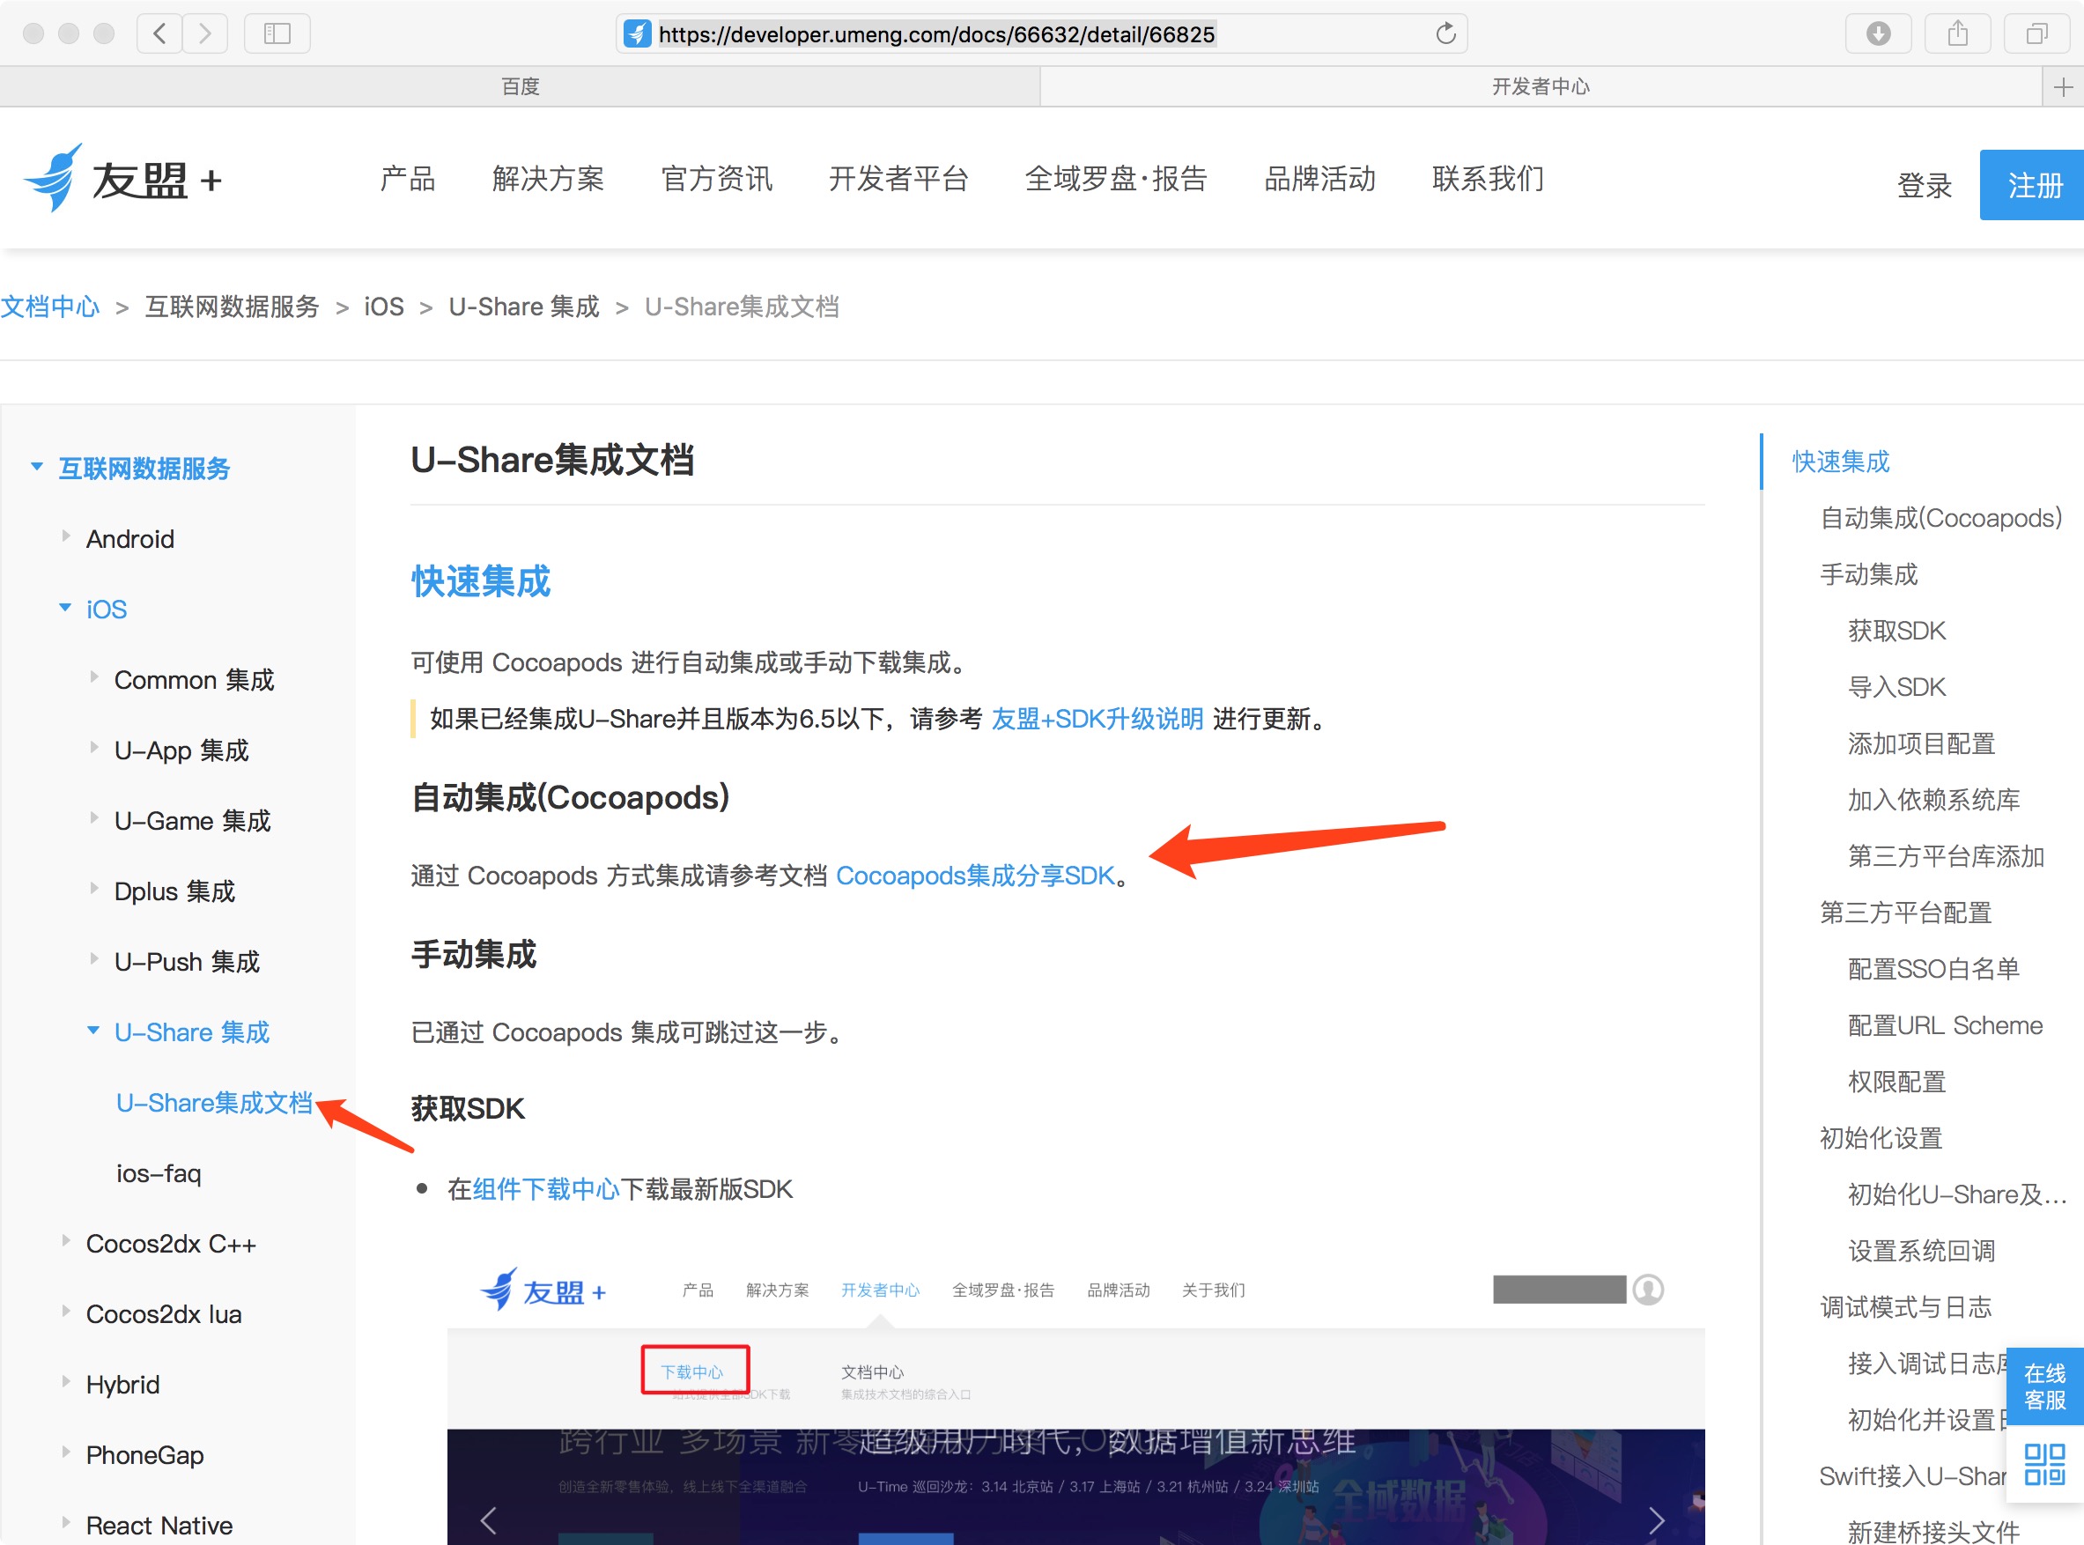
Task: Go back with the Safari back arrow
Action: click(160, 33)
